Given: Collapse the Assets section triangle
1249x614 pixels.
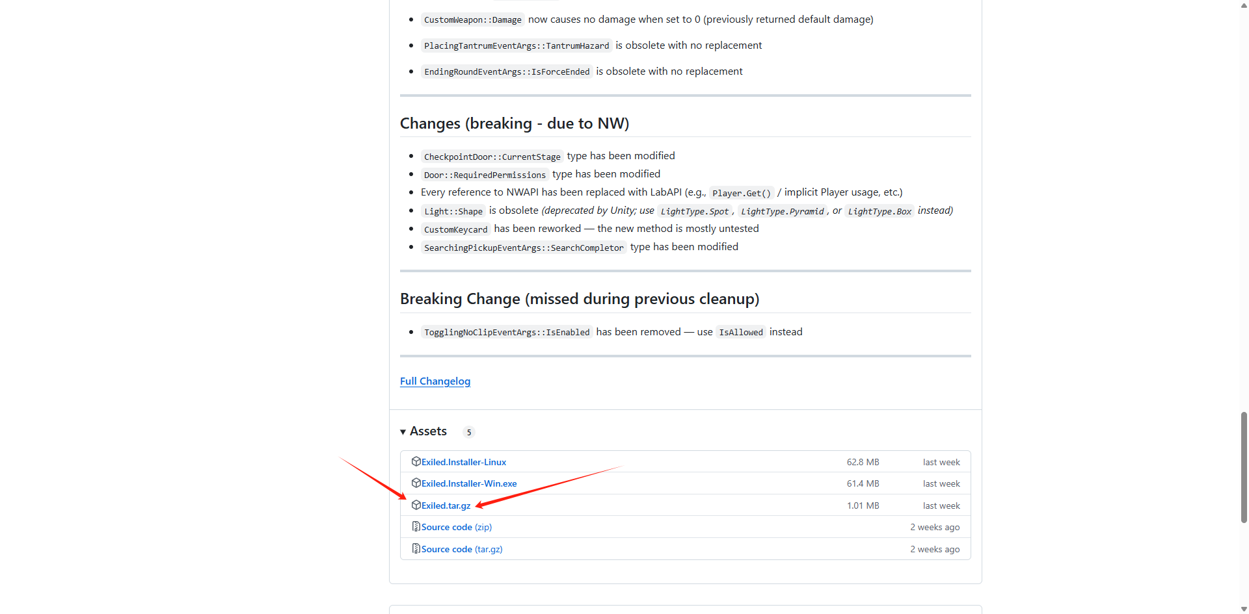Looking at the screenshot, I should click(x=403, y=432).
